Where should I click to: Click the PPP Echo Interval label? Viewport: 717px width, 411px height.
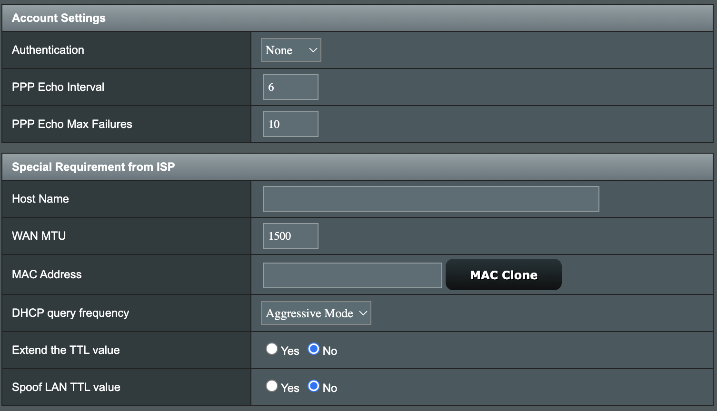tap(58, 87)
